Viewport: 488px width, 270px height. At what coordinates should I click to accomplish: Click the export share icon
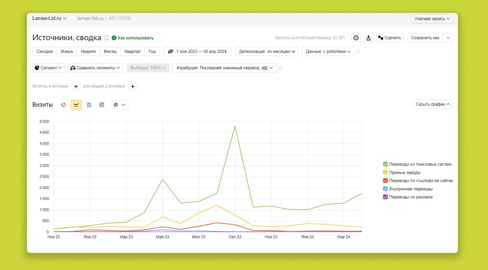(x=368, y=38)
